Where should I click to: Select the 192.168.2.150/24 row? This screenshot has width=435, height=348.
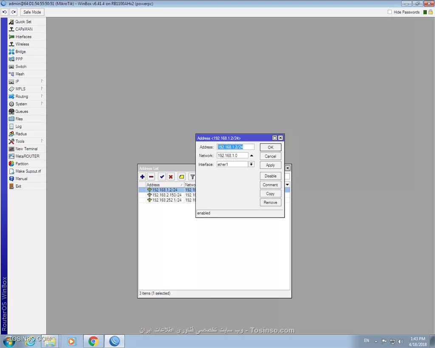(x=167, y=195)
